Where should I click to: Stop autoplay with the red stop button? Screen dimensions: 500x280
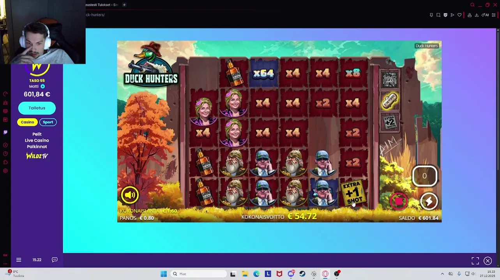pos(399,201)
